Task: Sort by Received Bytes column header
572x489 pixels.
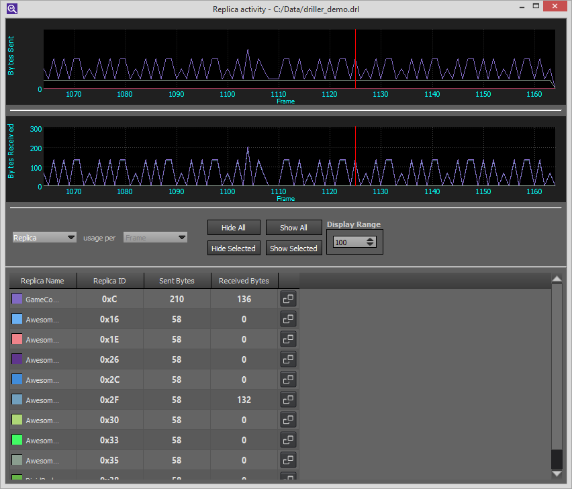Action: [x=244, y=281]
